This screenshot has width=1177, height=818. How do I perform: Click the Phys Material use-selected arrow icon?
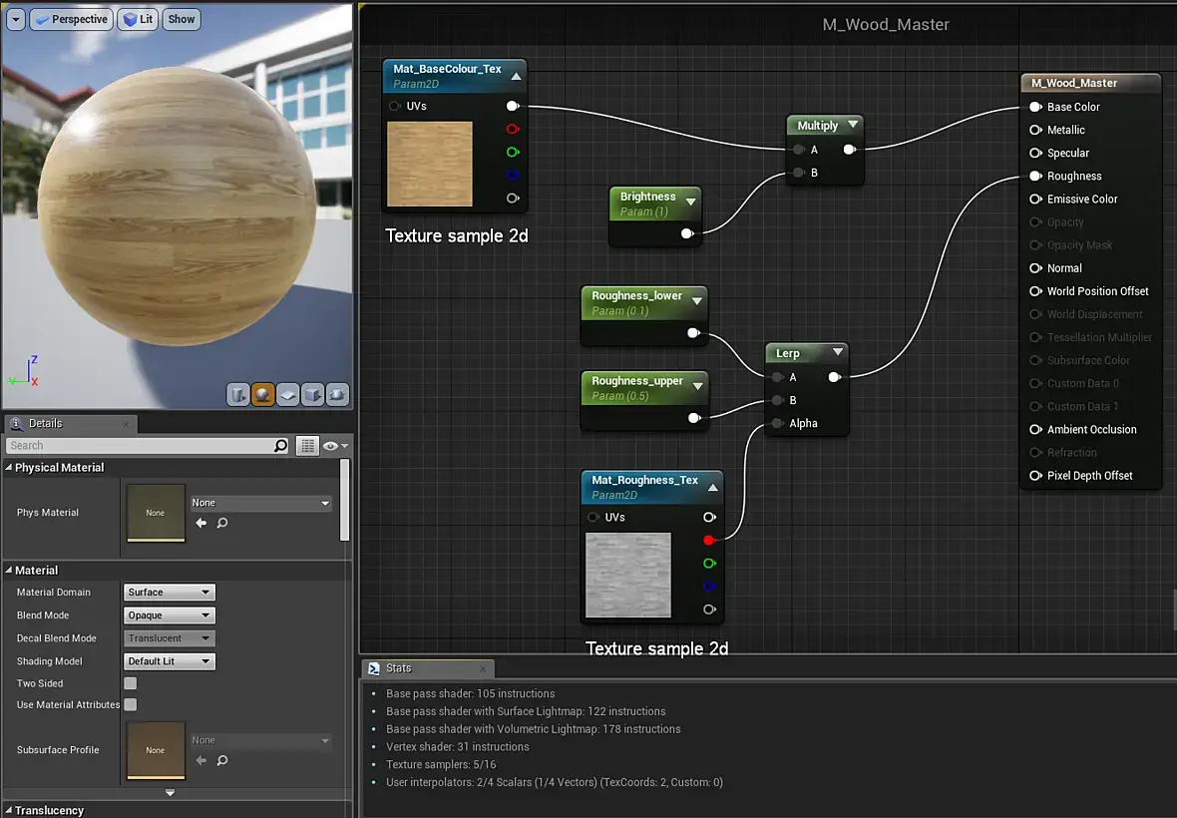[200, 523]
